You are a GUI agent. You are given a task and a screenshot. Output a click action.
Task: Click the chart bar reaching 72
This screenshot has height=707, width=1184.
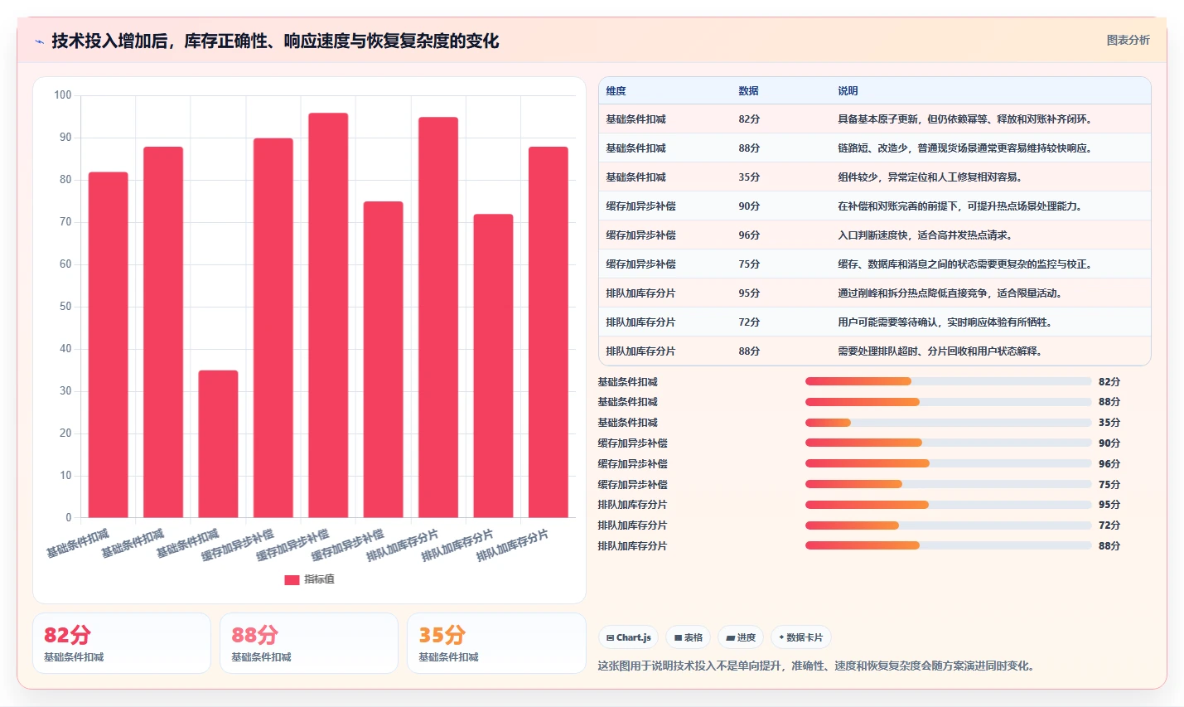(x=493, y=366)
